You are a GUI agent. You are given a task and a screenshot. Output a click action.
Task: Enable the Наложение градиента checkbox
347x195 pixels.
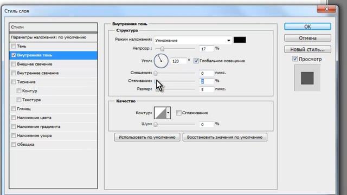[x=14, y=126]
